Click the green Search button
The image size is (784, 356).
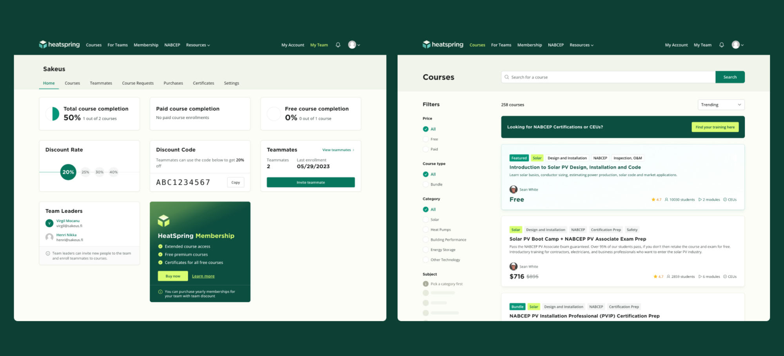pos(730,77)
